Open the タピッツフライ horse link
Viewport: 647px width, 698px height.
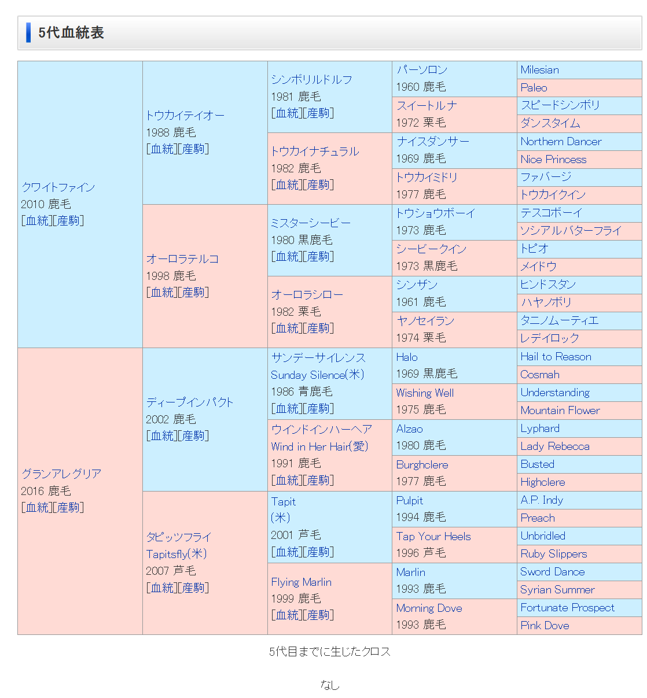[179, 537]
